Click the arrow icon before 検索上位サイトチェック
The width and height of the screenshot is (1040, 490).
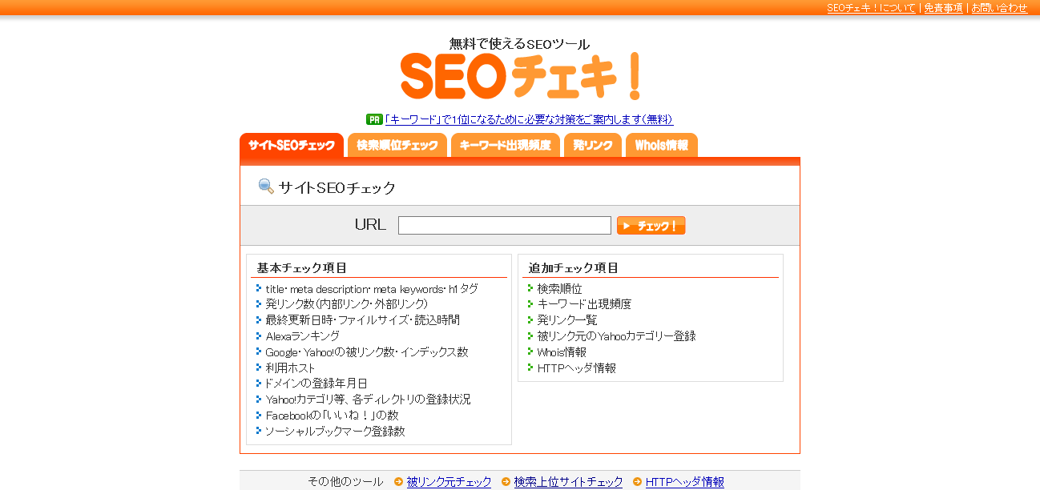pyautogui.click(x=506, y=481)
